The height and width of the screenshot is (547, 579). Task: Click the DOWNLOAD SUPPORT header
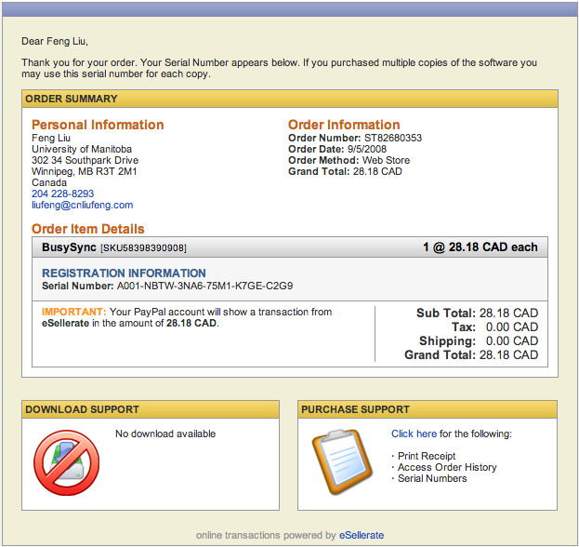151,409
